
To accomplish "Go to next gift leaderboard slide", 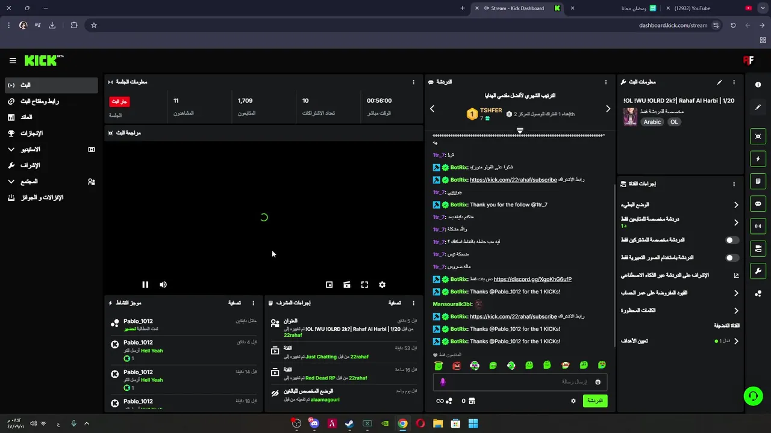I will click(608, 109).
